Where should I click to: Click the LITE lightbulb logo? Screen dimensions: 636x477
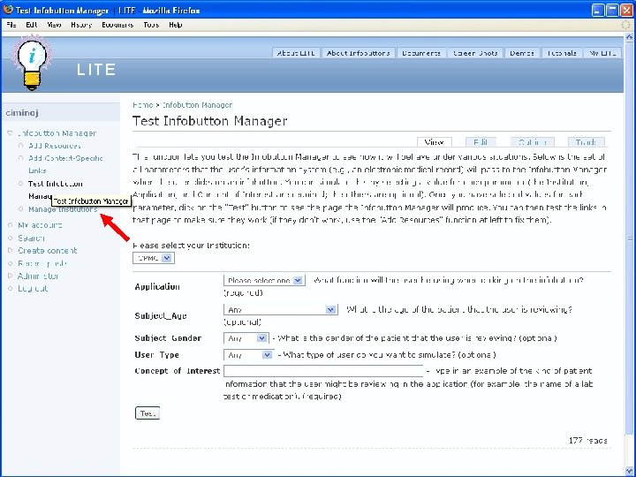pyautogui.click(x=32, y=63)
